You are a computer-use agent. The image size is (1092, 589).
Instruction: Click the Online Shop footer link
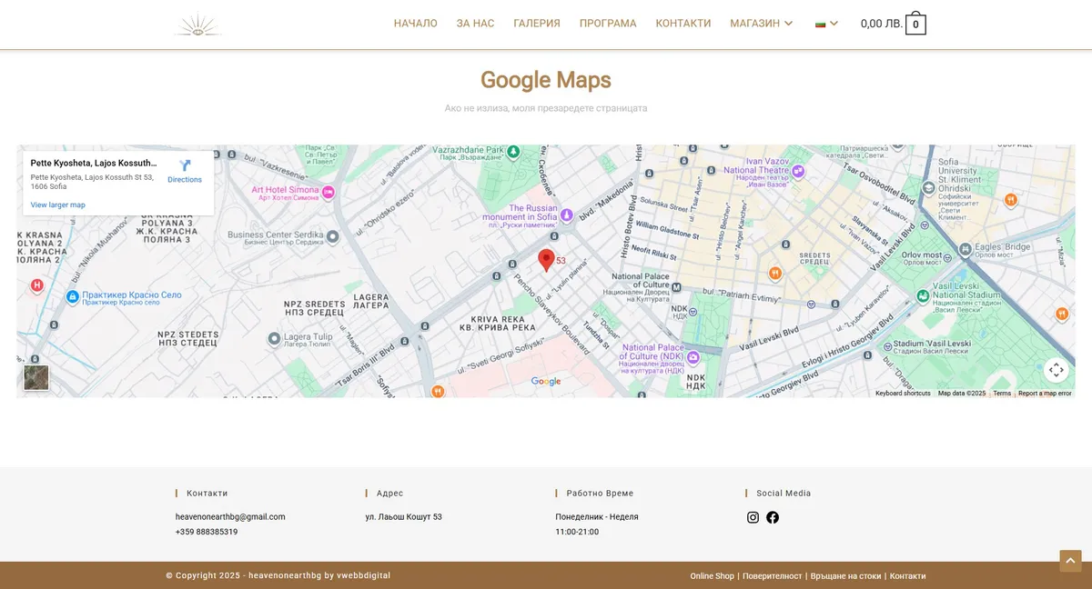tap(712, 576)
